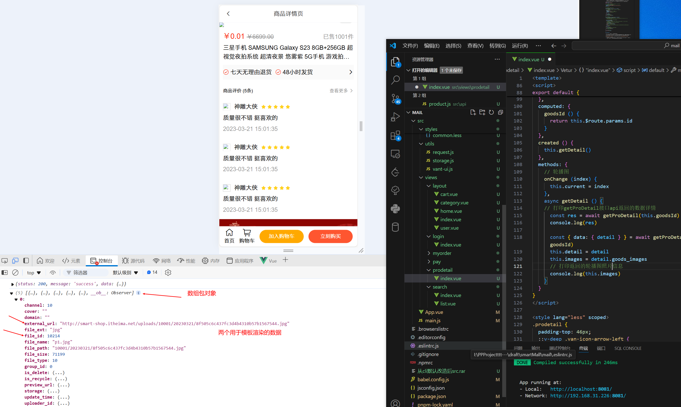Open Accounts icon in activity bar
This screenshot has height=407, width=681.
coord(395,403)
